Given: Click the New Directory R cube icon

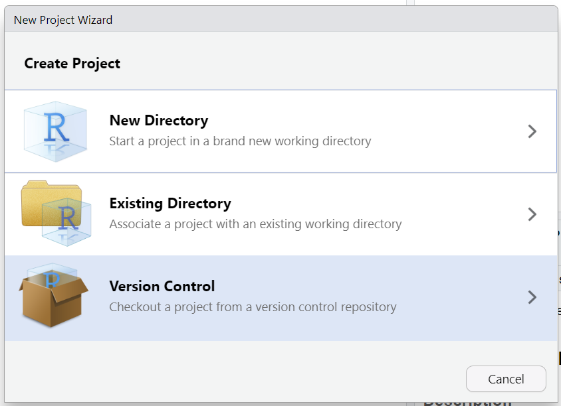Looking at the screenshot, I should click(55, 131).
